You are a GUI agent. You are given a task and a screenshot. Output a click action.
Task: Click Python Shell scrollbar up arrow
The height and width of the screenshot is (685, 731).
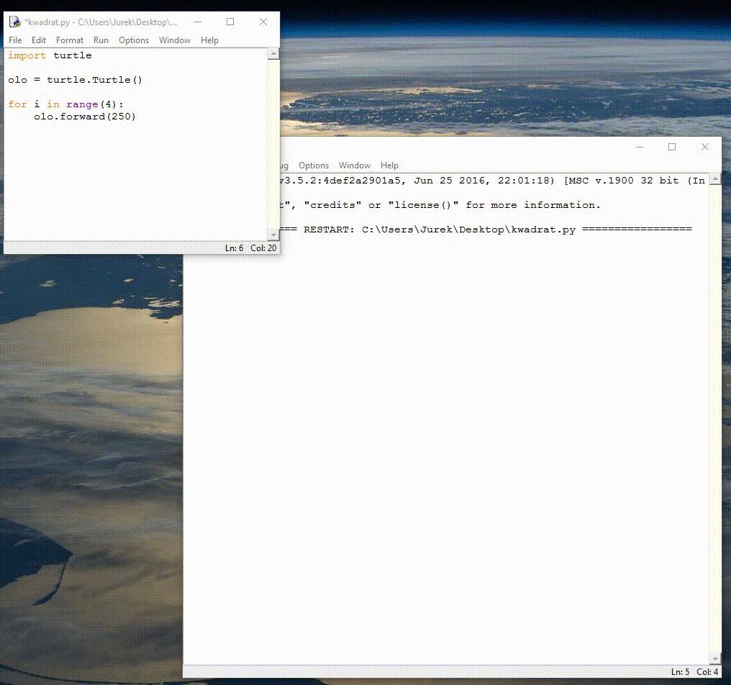click(715, 179)
